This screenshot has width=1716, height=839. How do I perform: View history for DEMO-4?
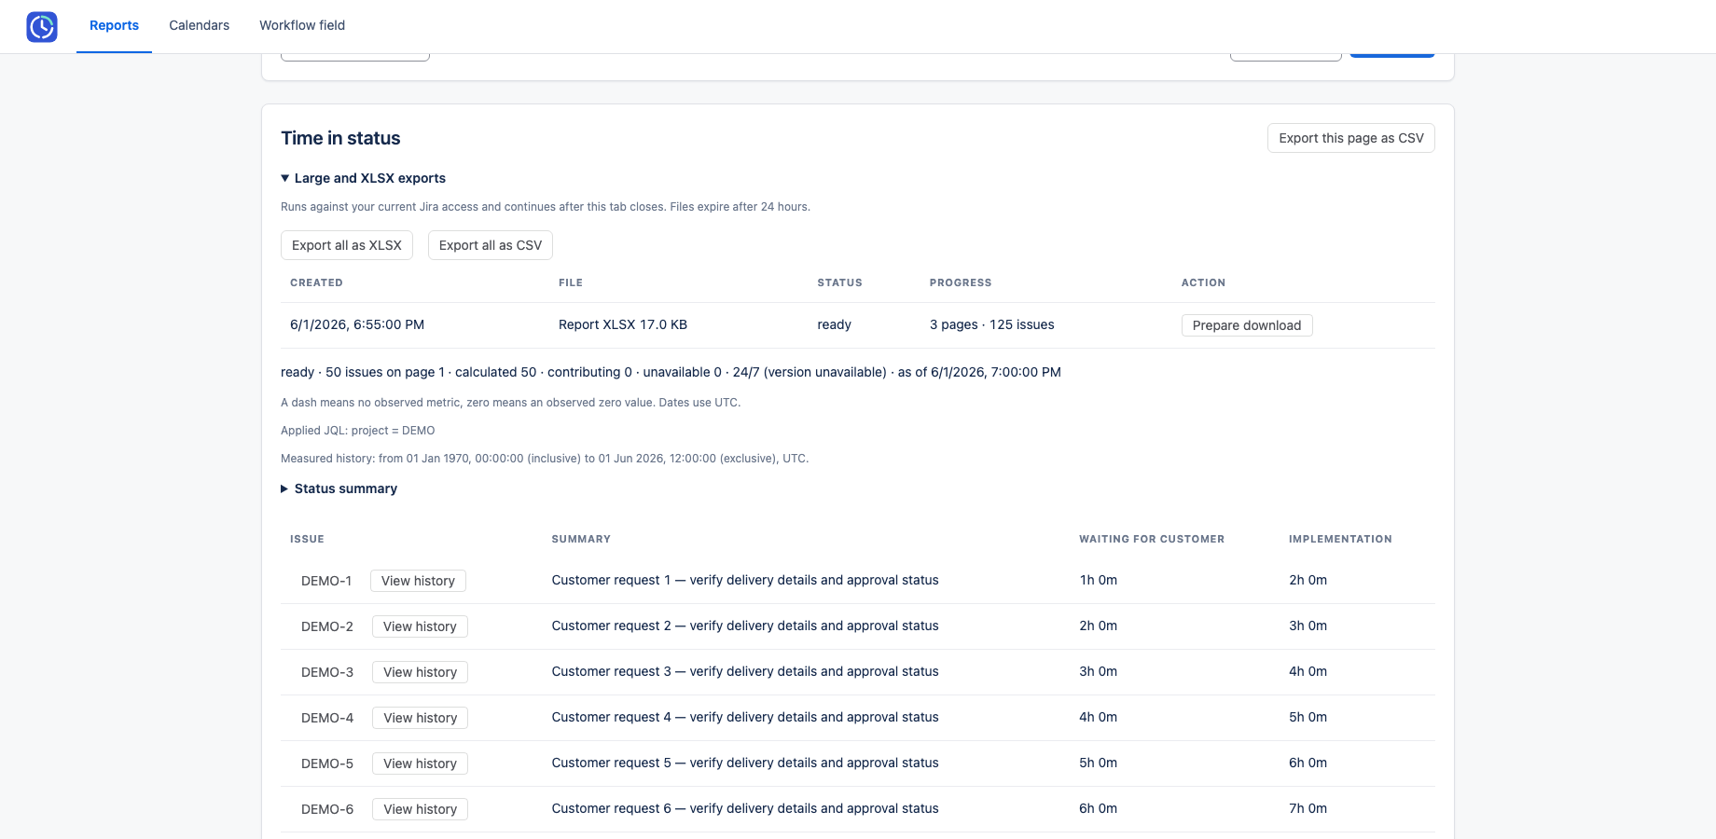(420, 718)
